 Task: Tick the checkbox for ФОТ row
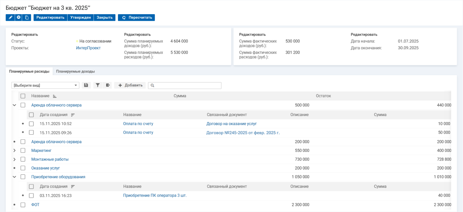coord(23,205)
